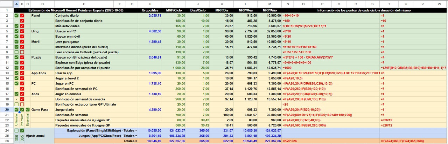The height and width of the screenshot is (144, 448).
Task: Check the empty red checkbox in the GP Ultimate bonus row
Action: (x=22, y=105)
